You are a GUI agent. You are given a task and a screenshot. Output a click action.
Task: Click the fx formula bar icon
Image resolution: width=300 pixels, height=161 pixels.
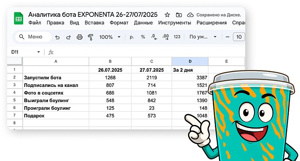coord(51,52)
